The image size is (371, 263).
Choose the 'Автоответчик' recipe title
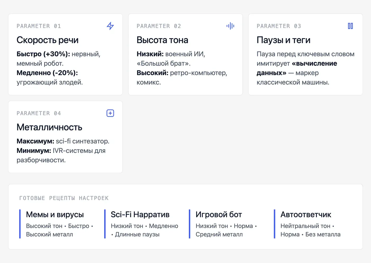306,215
